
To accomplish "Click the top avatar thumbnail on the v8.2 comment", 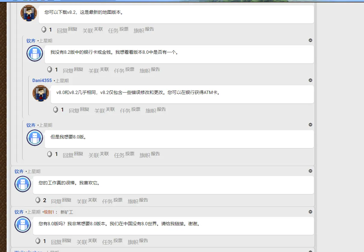I will tap(29, 13).
